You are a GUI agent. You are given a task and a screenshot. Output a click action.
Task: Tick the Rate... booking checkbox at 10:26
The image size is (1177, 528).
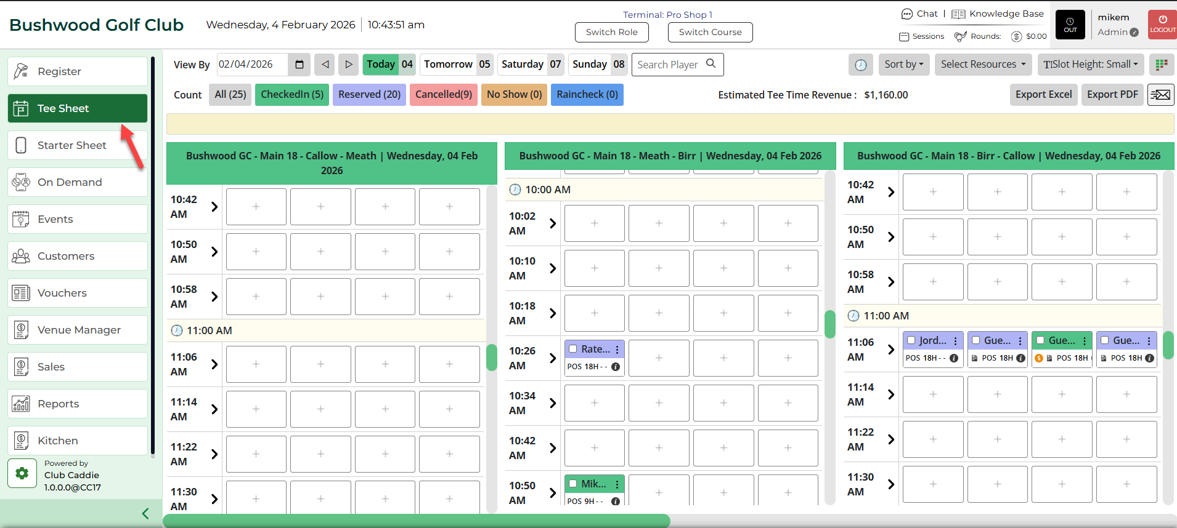573,349
